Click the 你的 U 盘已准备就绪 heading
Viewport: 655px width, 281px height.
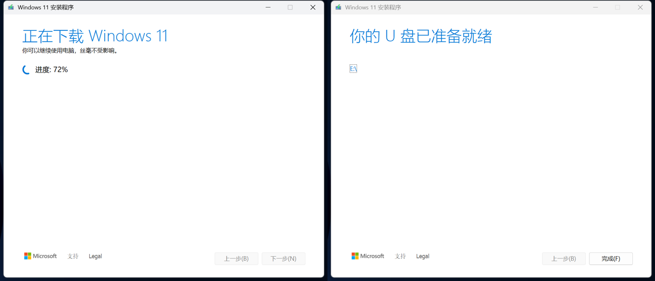(421, 36)
